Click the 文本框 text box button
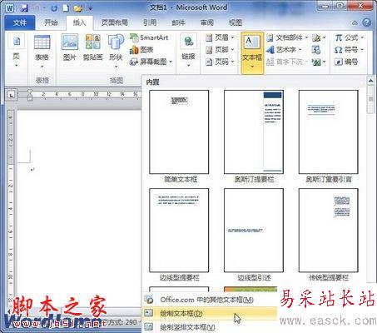The width and height of the screenshot is (377, 333). pos(252,52)
